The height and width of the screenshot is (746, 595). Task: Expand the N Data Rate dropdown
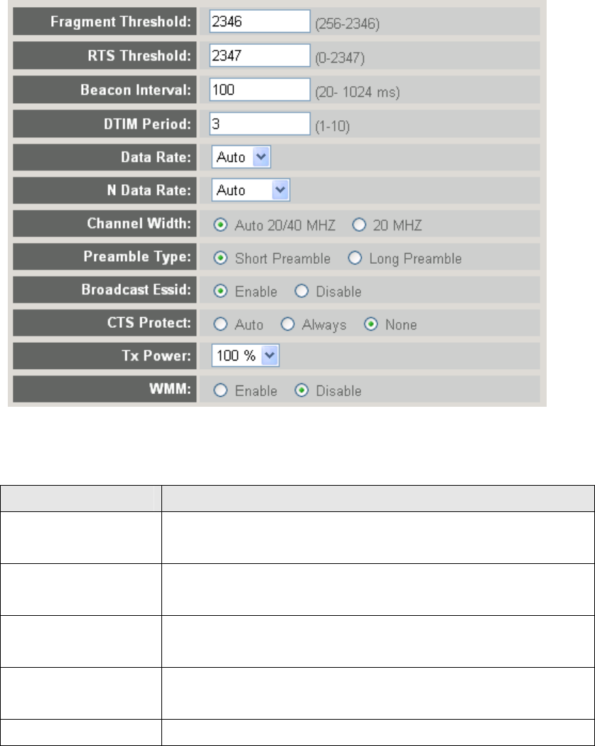(251, 191)
